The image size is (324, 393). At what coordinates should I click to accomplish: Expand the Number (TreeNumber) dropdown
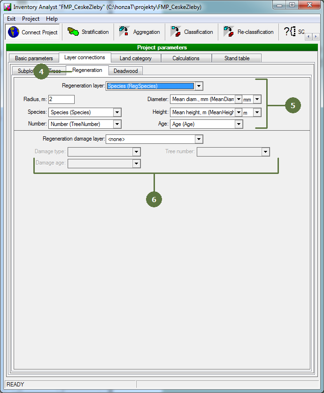click(x=117, y=124)
